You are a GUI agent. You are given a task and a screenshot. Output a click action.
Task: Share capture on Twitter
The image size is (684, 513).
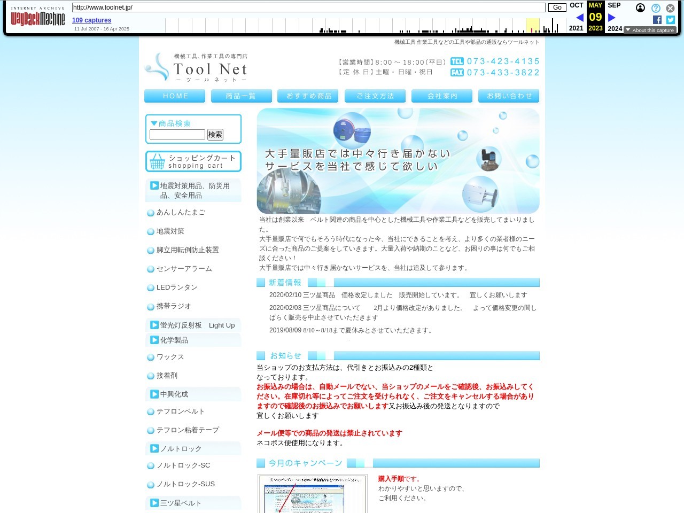pos(671,20)
